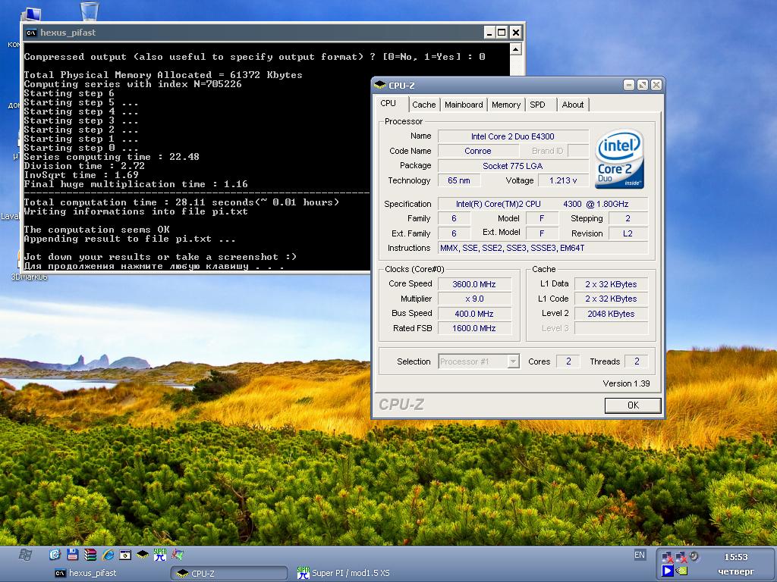Click the Revision value L2
The width and height of the screenshot is (777, 582).
(628, 233)
